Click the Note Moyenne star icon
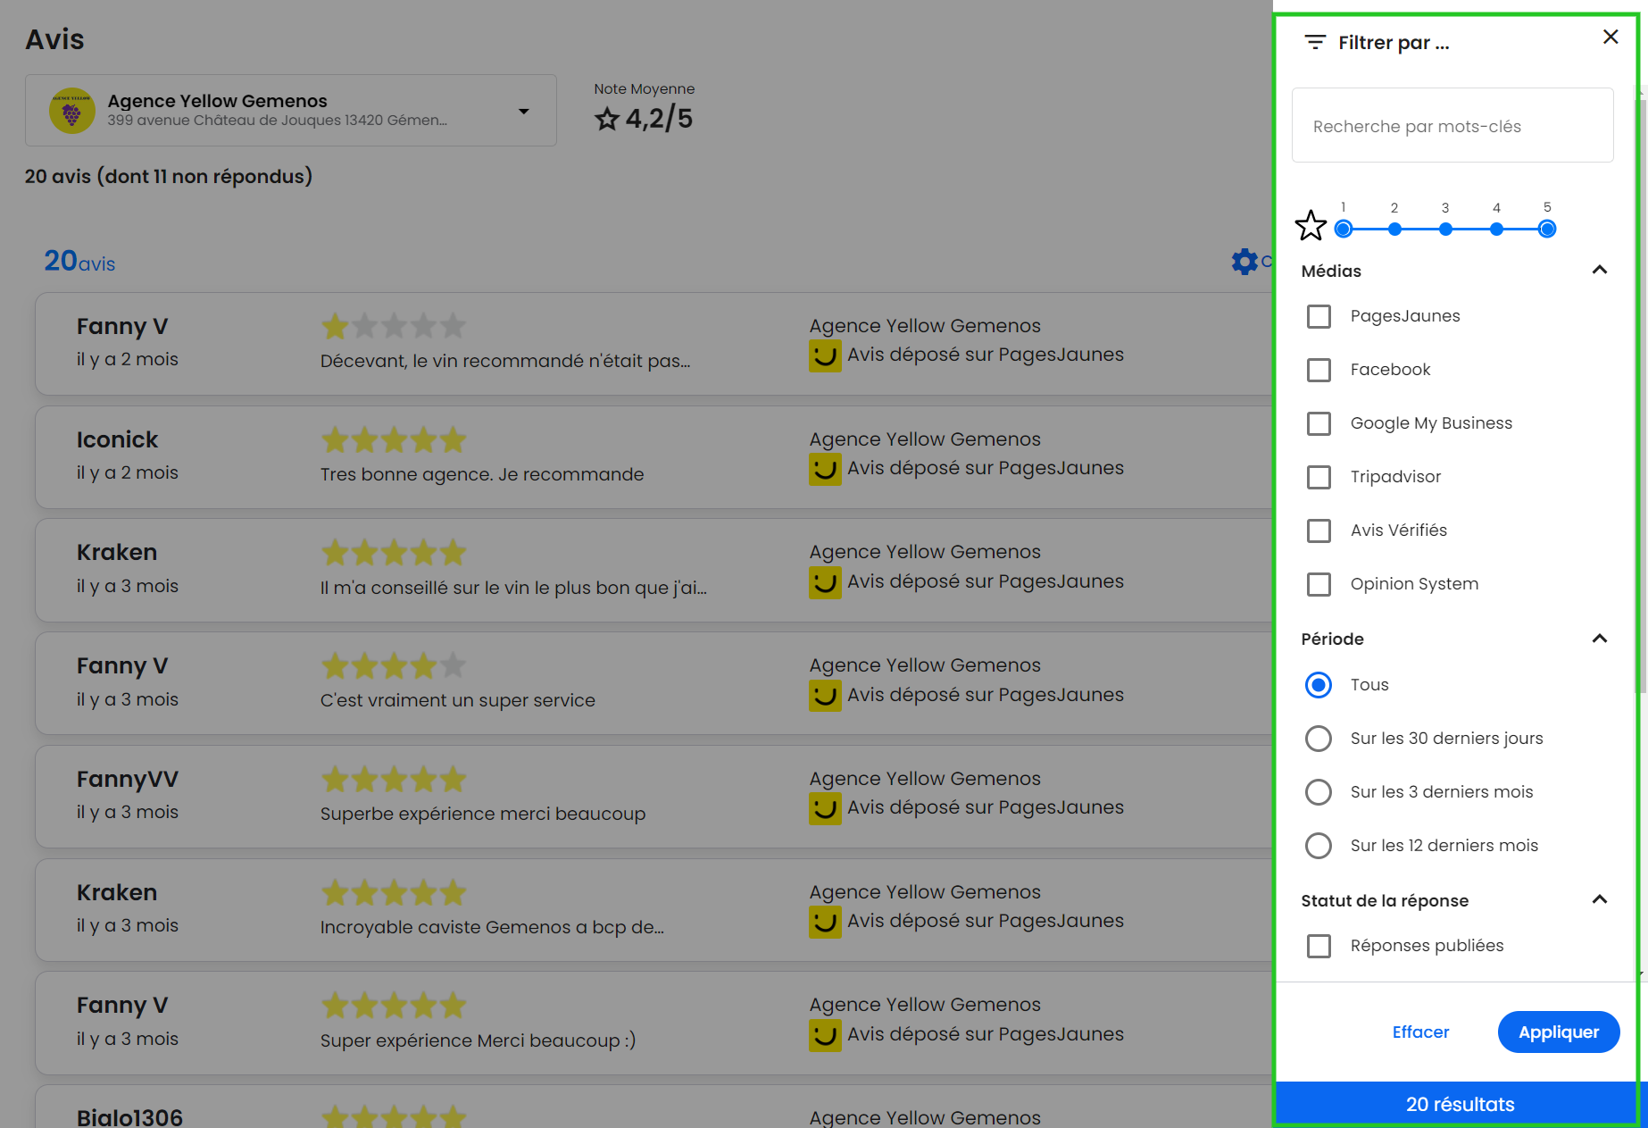The width and height of the screenshot is (1648, 1128). coord(607,119)
